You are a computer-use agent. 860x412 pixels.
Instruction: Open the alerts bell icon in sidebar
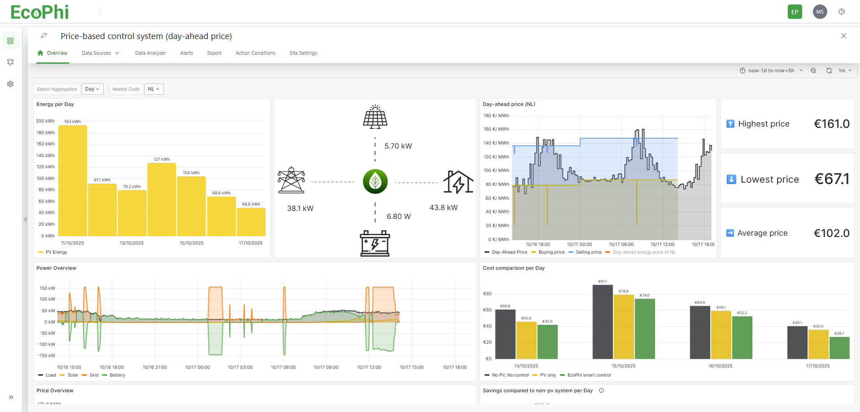point(10,62)
